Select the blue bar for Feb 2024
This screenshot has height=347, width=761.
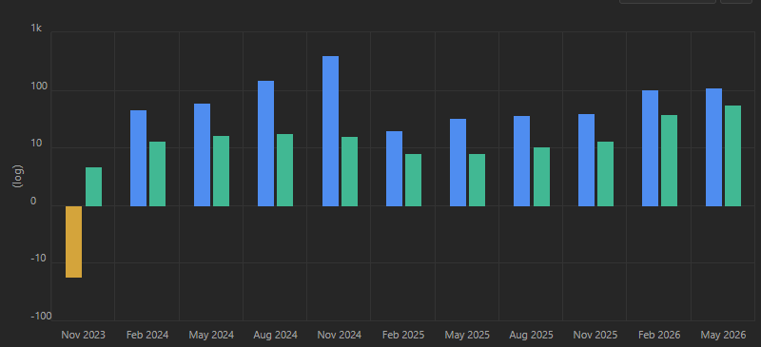click(x=138, y=158)
